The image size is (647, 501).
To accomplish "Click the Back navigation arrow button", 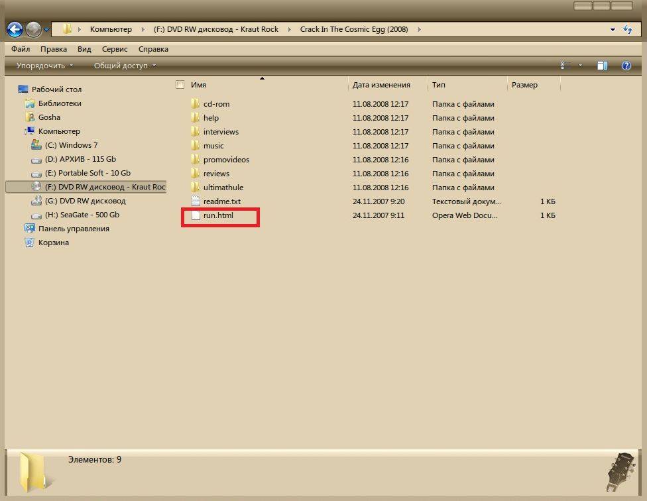I will coord(15,29).
